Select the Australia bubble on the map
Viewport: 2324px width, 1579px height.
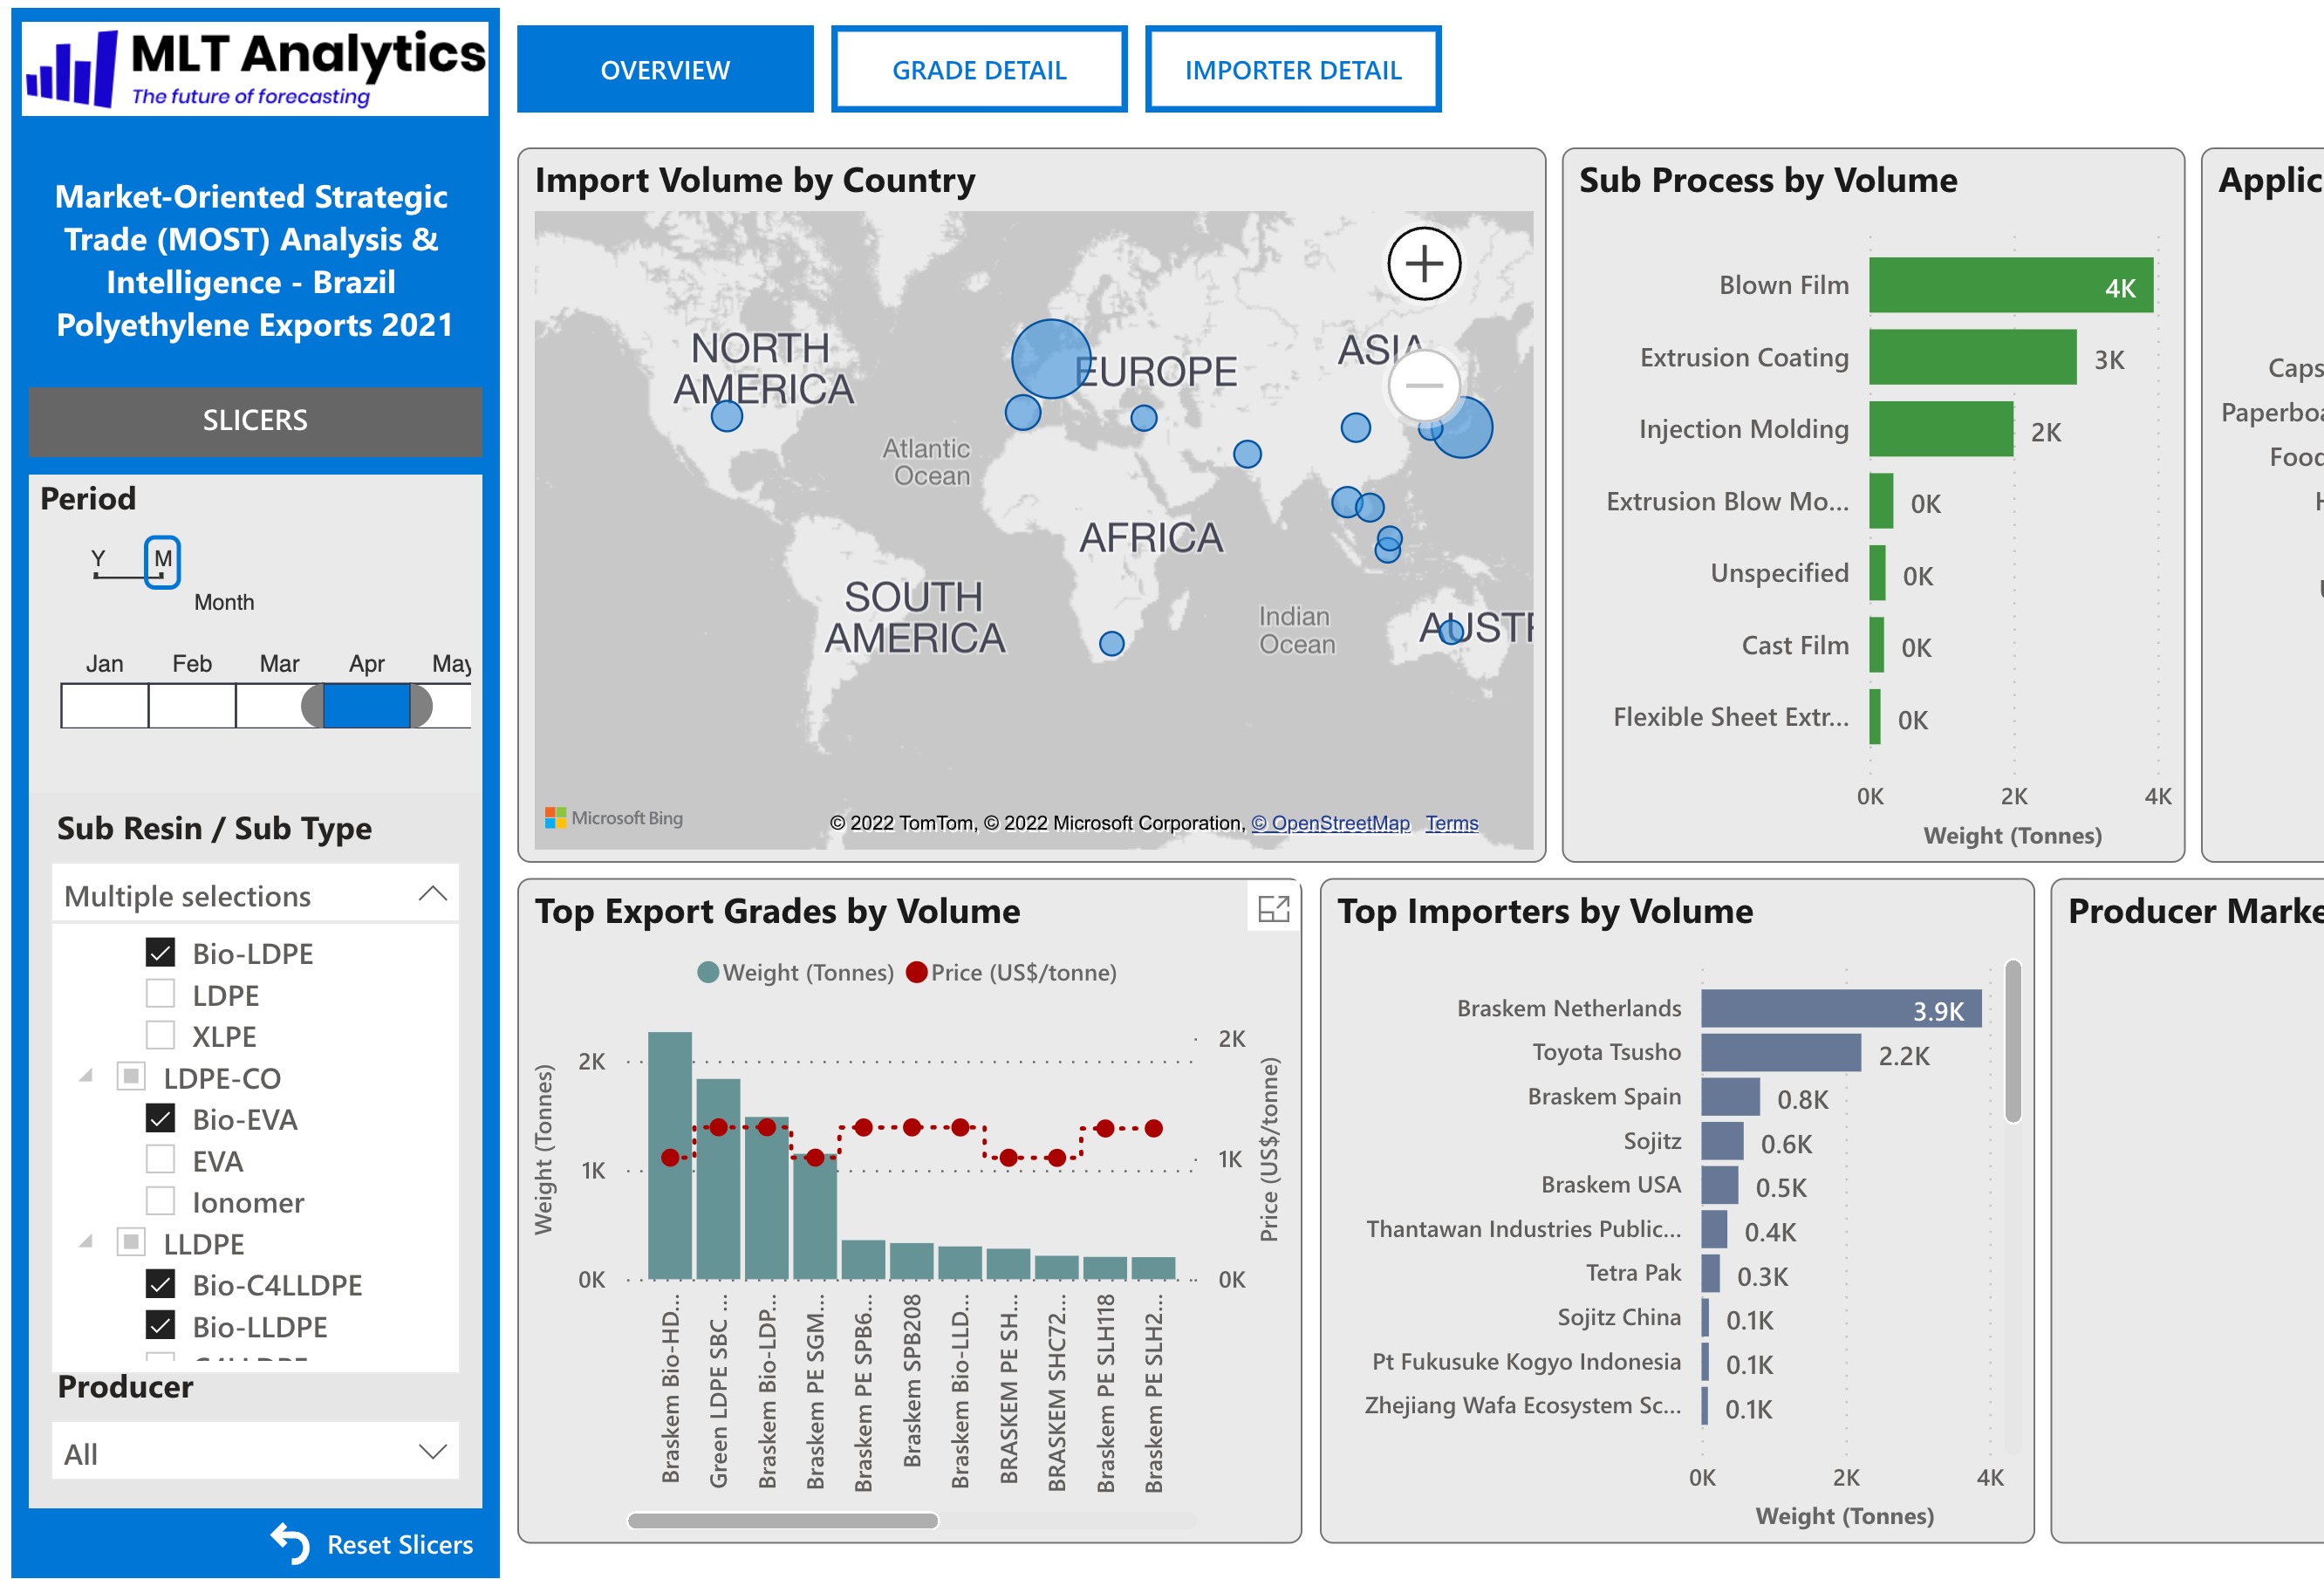(x=1451, y=631)
